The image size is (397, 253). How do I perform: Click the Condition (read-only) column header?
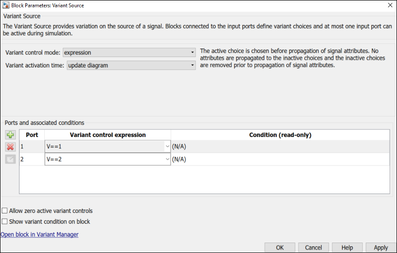pos(280,135)
